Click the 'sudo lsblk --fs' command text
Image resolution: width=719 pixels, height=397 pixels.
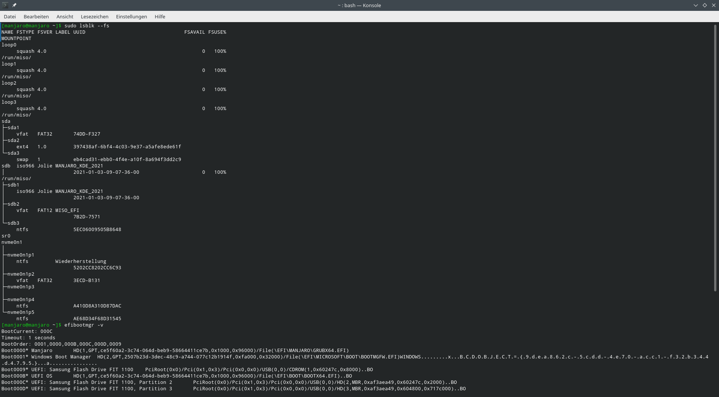(x=87, y=26)
